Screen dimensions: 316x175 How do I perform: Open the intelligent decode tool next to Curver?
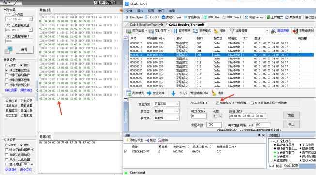tap(191, 17)
